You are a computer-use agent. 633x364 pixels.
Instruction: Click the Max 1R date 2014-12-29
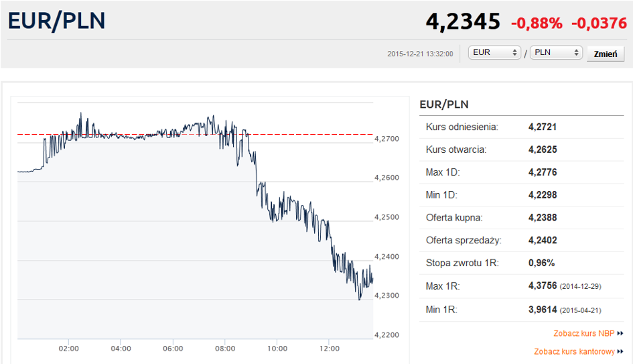(580, 286)
